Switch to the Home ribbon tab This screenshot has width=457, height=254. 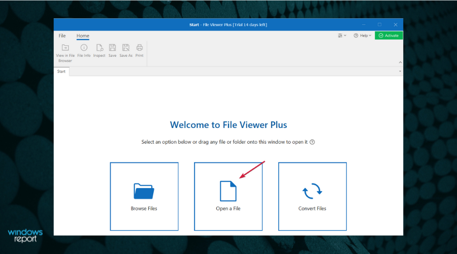83,36
